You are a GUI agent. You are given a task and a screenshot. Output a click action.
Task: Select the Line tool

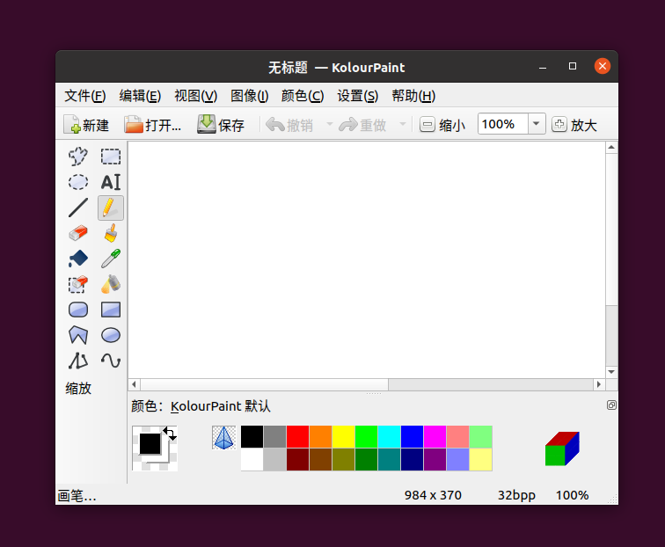point(78,208)
